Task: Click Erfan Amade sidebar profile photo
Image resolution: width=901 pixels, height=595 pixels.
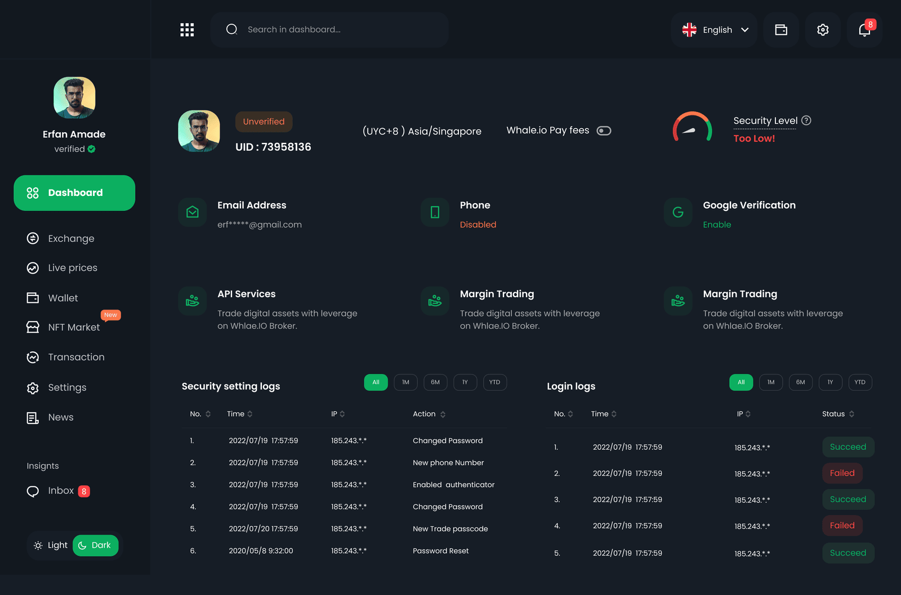Action: (x=74, y=98)
